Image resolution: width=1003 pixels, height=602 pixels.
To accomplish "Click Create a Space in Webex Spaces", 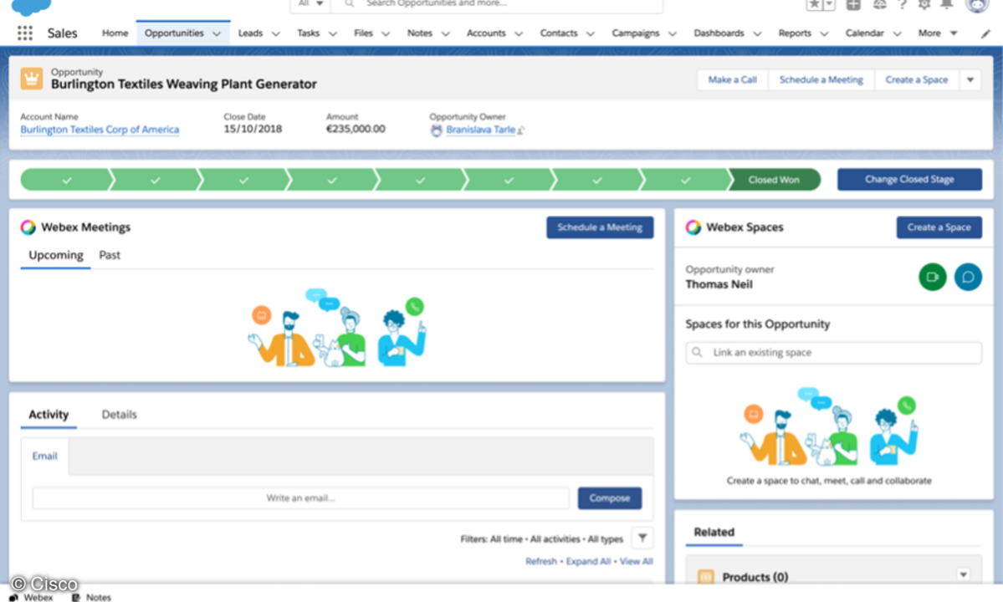I will click(x=939, y=227).
